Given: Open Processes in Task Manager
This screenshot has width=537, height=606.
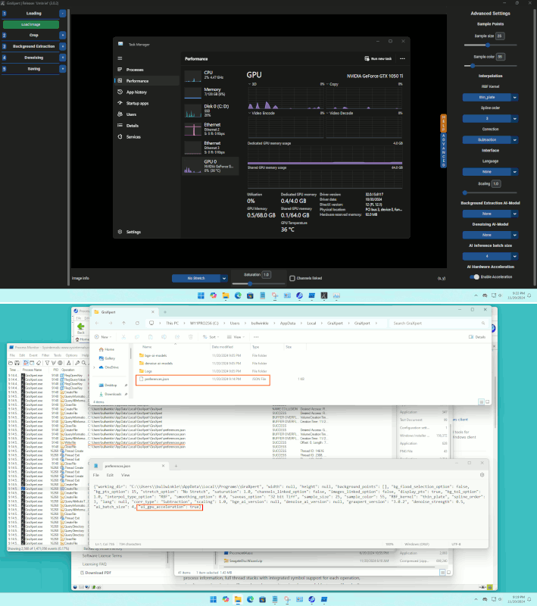Looking at the screenshot, I should coord(135,70).
